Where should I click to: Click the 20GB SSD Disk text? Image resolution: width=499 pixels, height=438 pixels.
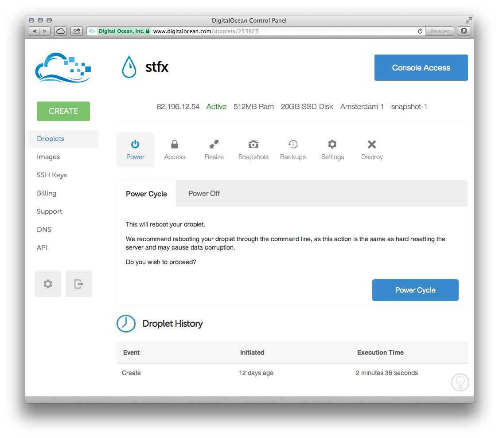[307, 107]
